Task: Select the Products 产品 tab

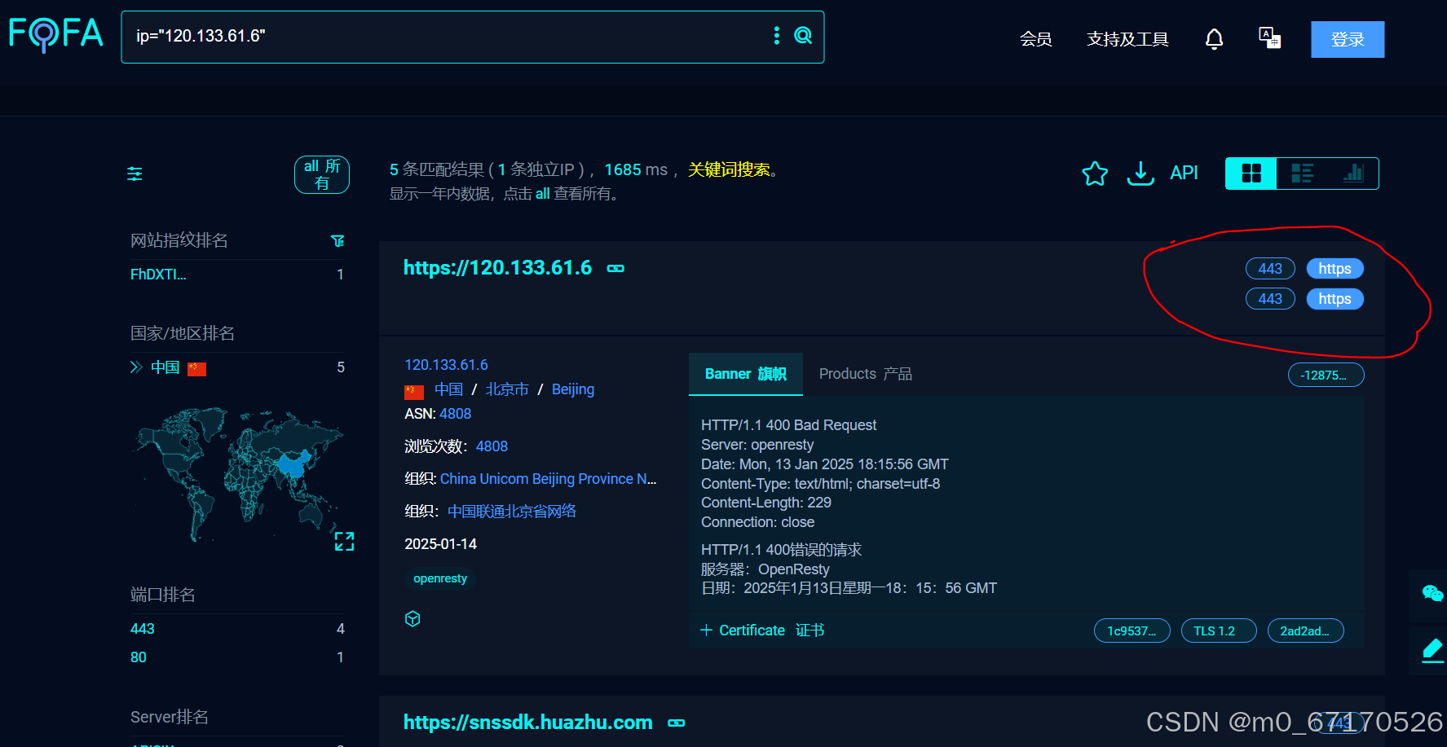Action: point(865,374)
